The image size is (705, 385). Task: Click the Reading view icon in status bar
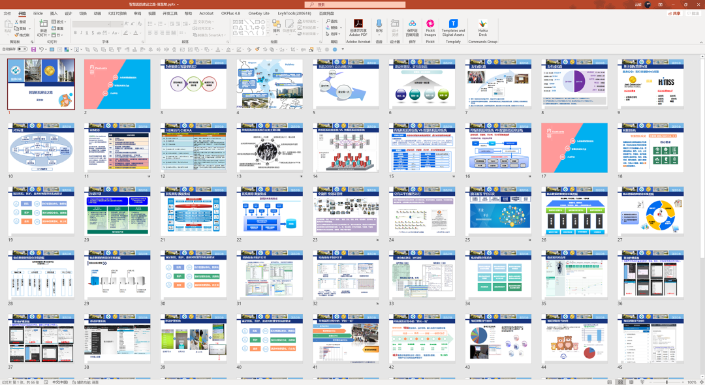coord(631,382)
